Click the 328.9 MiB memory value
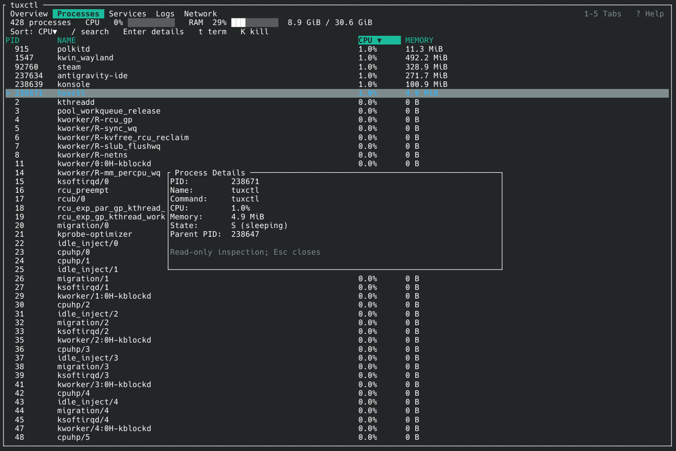The width and height of the screenshot is (676, 451). 426,67
